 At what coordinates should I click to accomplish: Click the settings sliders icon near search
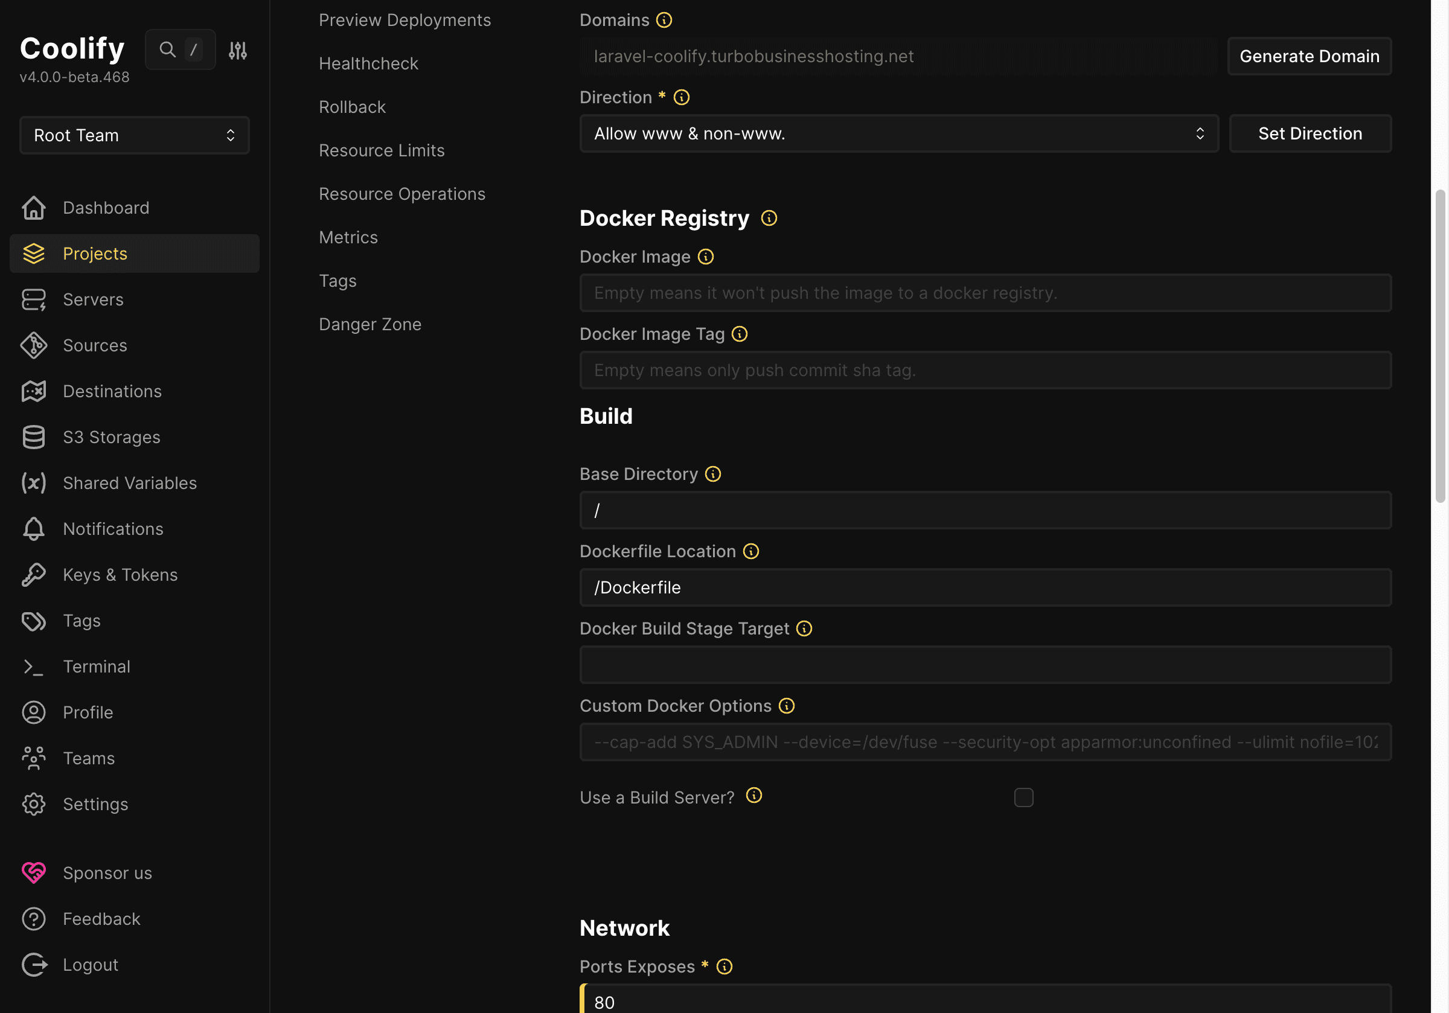point(237,51)
